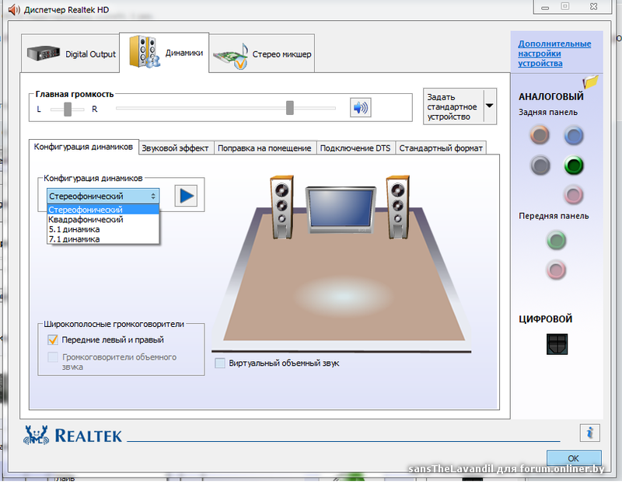Click the green front panel jack
622x487 pixels.
coord(556,240)
